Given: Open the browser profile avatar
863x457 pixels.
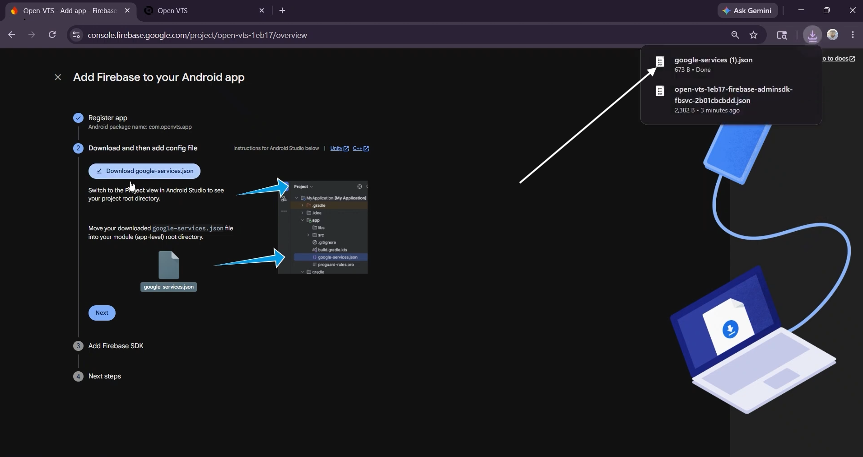Looking at the screenshot, I should [x=833, y=35].
